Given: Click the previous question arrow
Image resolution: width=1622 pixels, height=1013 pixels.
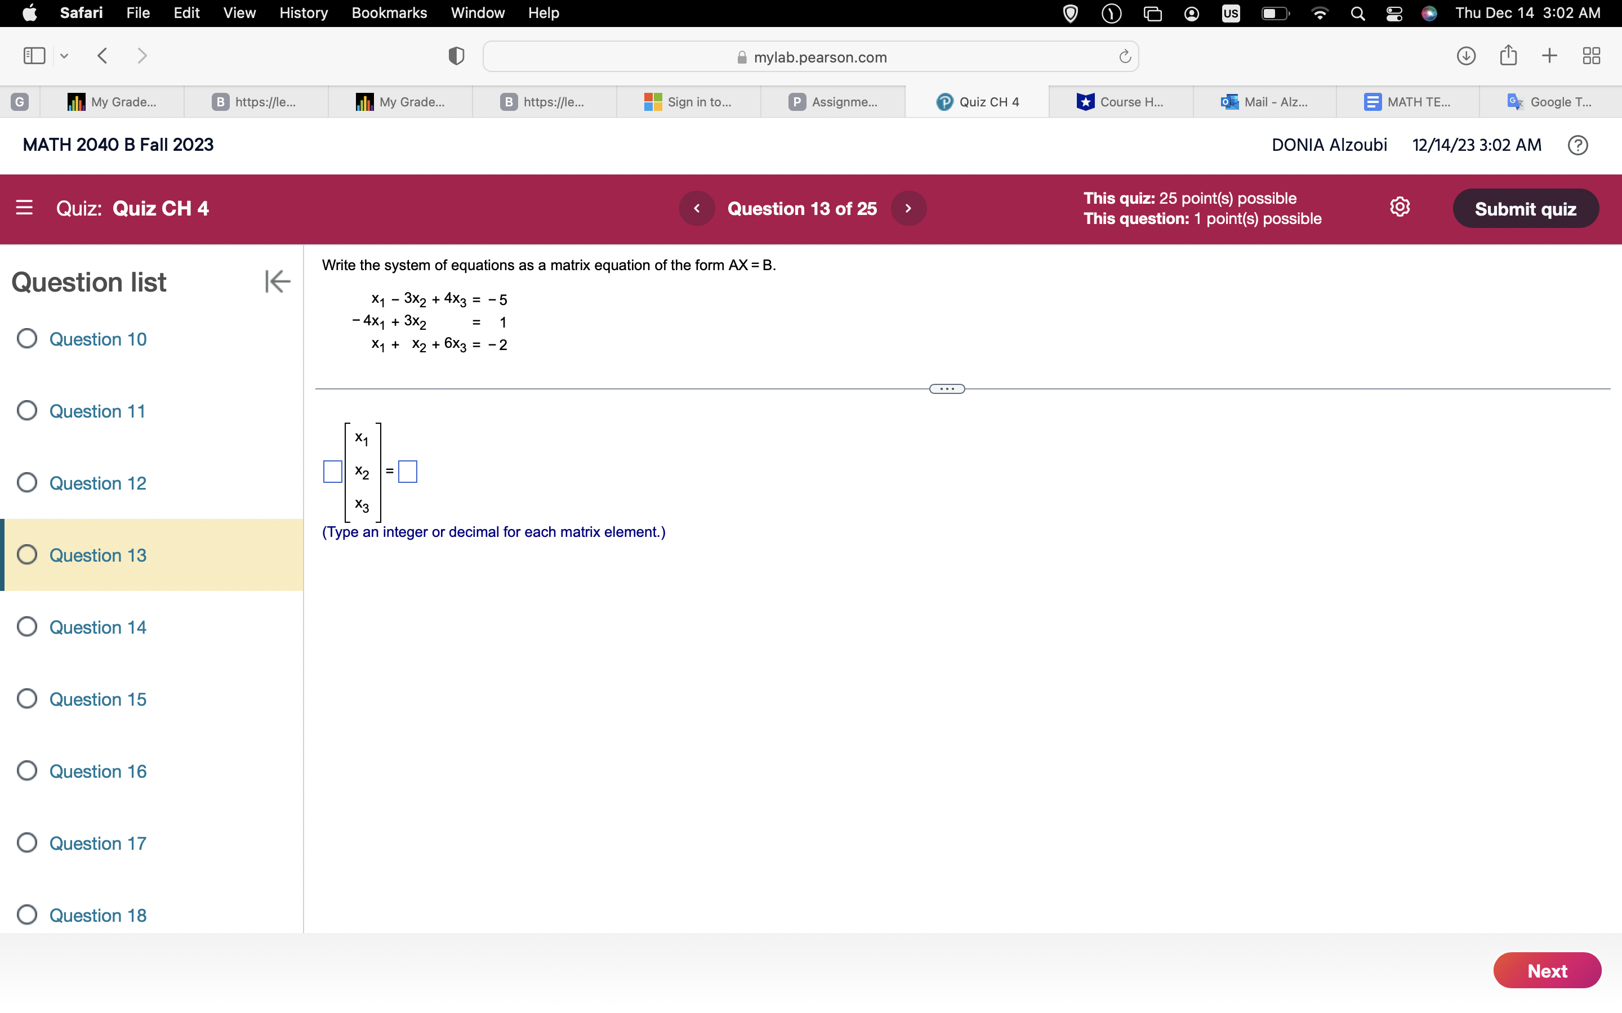Looking at the screenshot, I should click(x=696, y=209).
